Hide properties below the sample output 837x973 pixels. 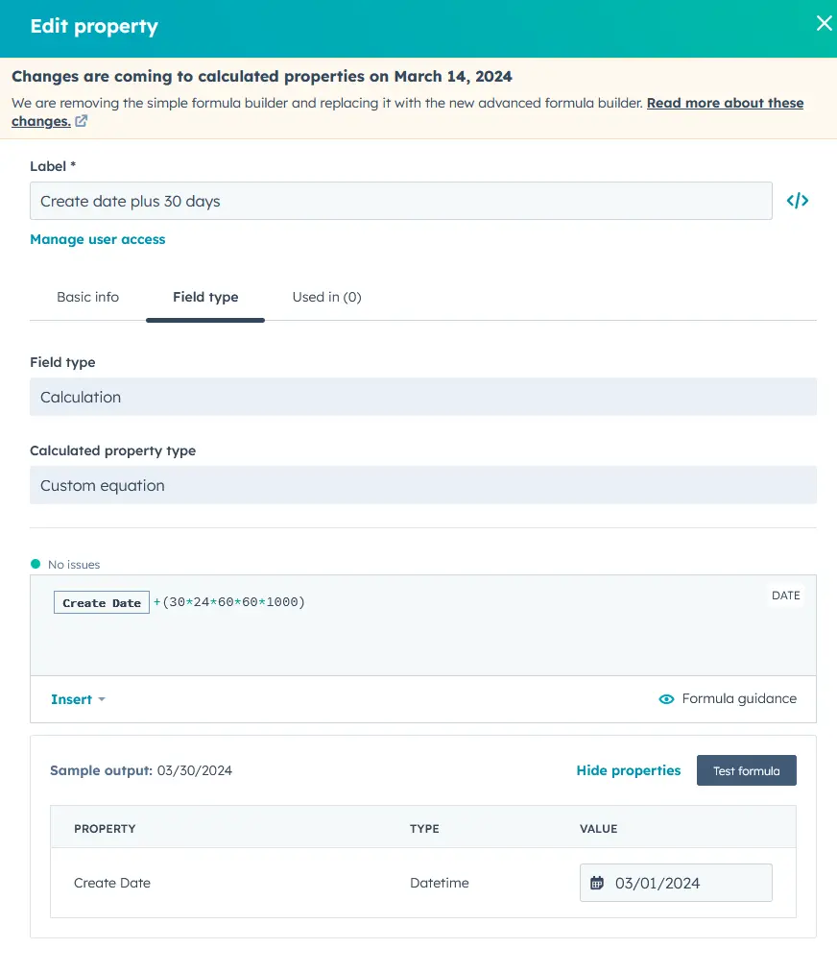click(x=628, y=770)
